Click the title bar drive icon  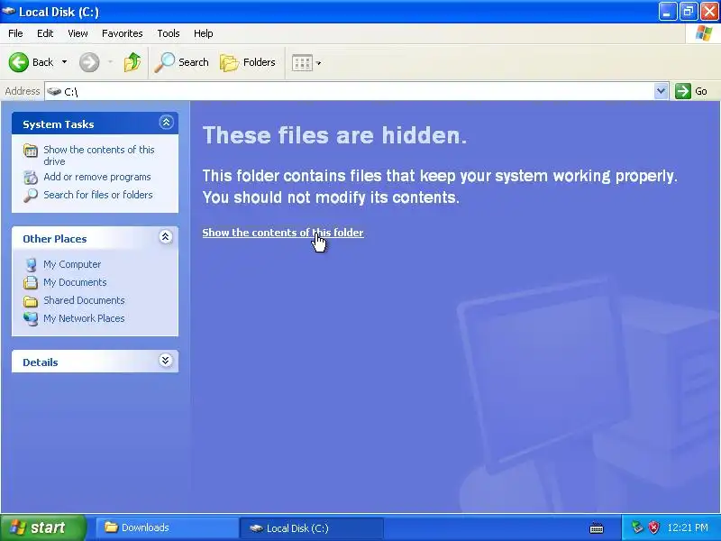(x=8, y=11)
